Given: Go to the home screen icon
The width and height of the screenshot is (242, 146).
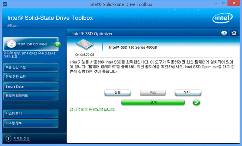Looking at the screenshot, I should 234,33.
